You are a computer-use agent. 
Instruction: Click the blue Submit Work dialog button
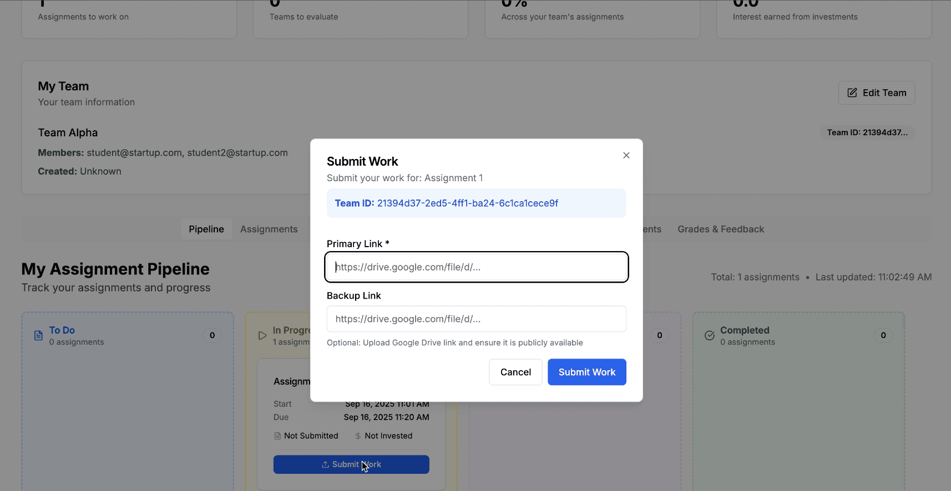point(586,372)
